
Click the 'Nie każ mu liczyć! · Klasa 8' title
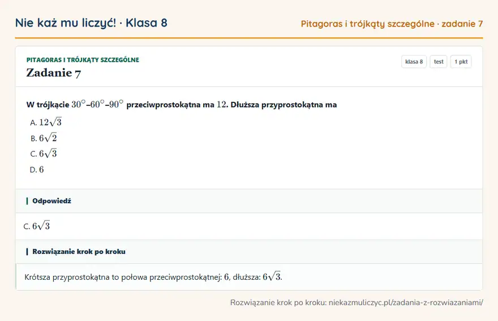point(91,23)
